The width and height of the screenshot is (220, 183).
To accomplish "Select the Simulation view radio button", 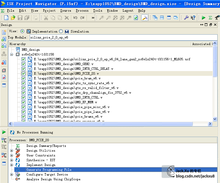I will point(61,31).
